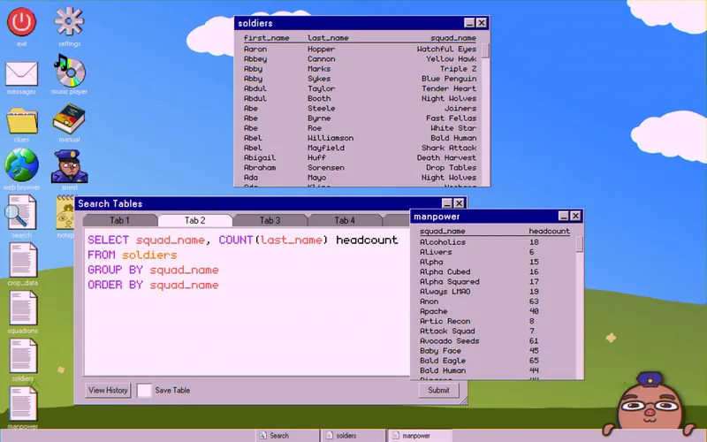Close the soldiers window
The height and width of the screenshot is (442, 707).
482,23
